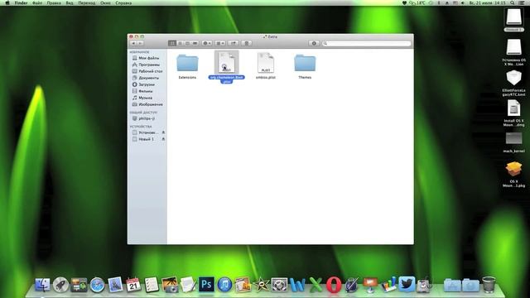
Task: Select the Extensions folder
Action: click(187, 66)
